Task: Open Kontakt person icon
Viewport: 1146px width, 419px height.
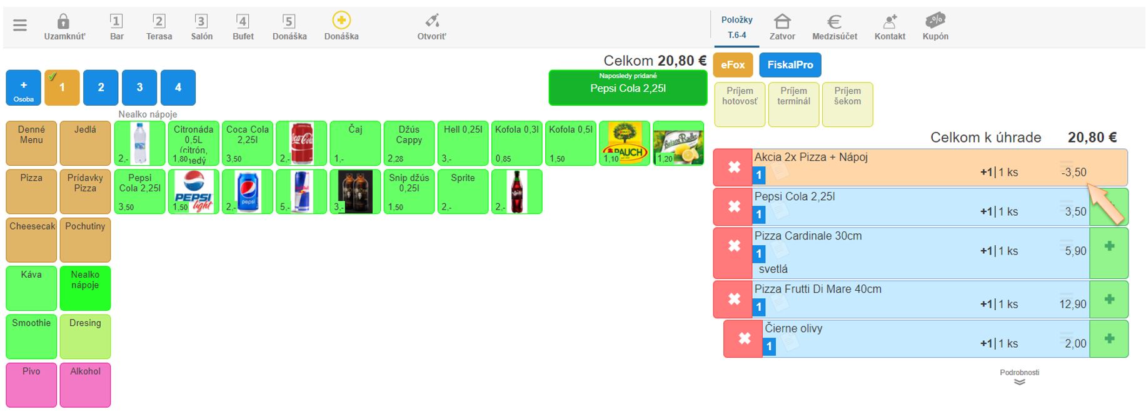Action: tap(890, 23)
